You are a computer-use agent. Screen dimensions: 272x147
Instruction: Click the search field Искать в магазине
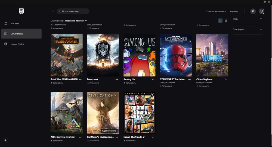pyautogui.click(x=73, y=11)
